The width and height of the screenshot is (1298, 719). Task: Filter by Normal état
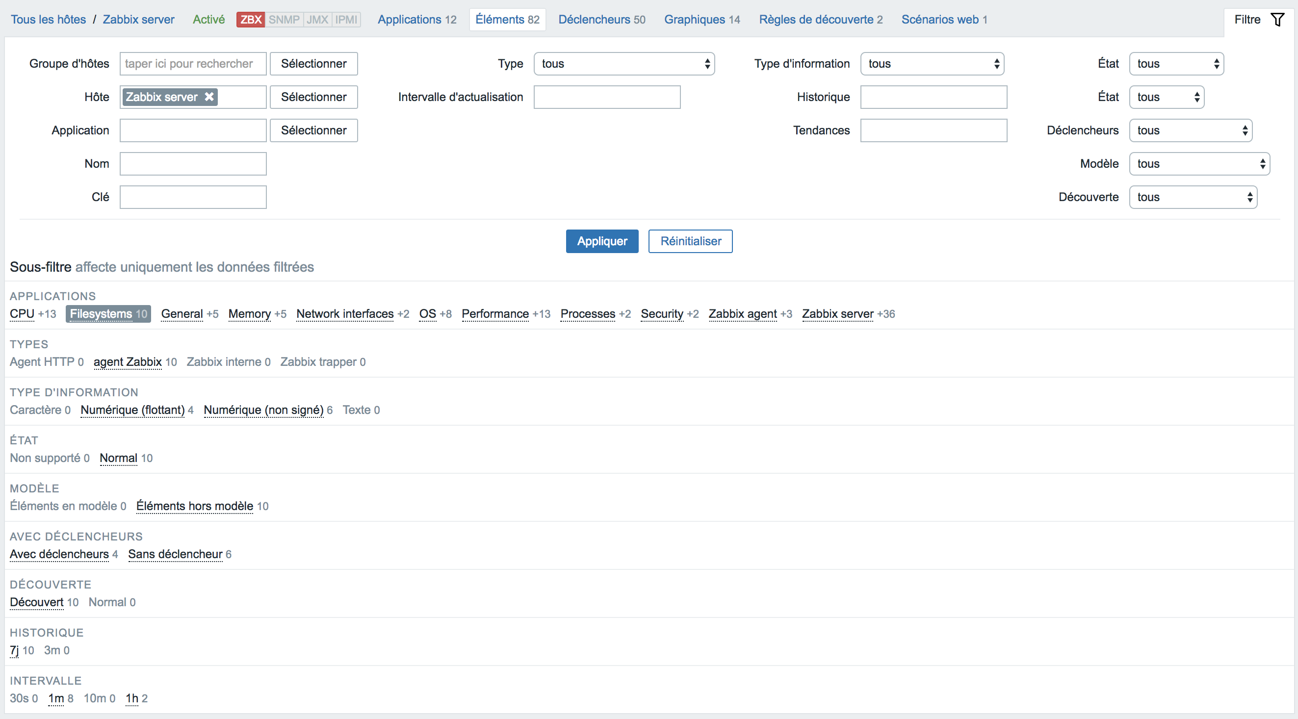(118, 458)
